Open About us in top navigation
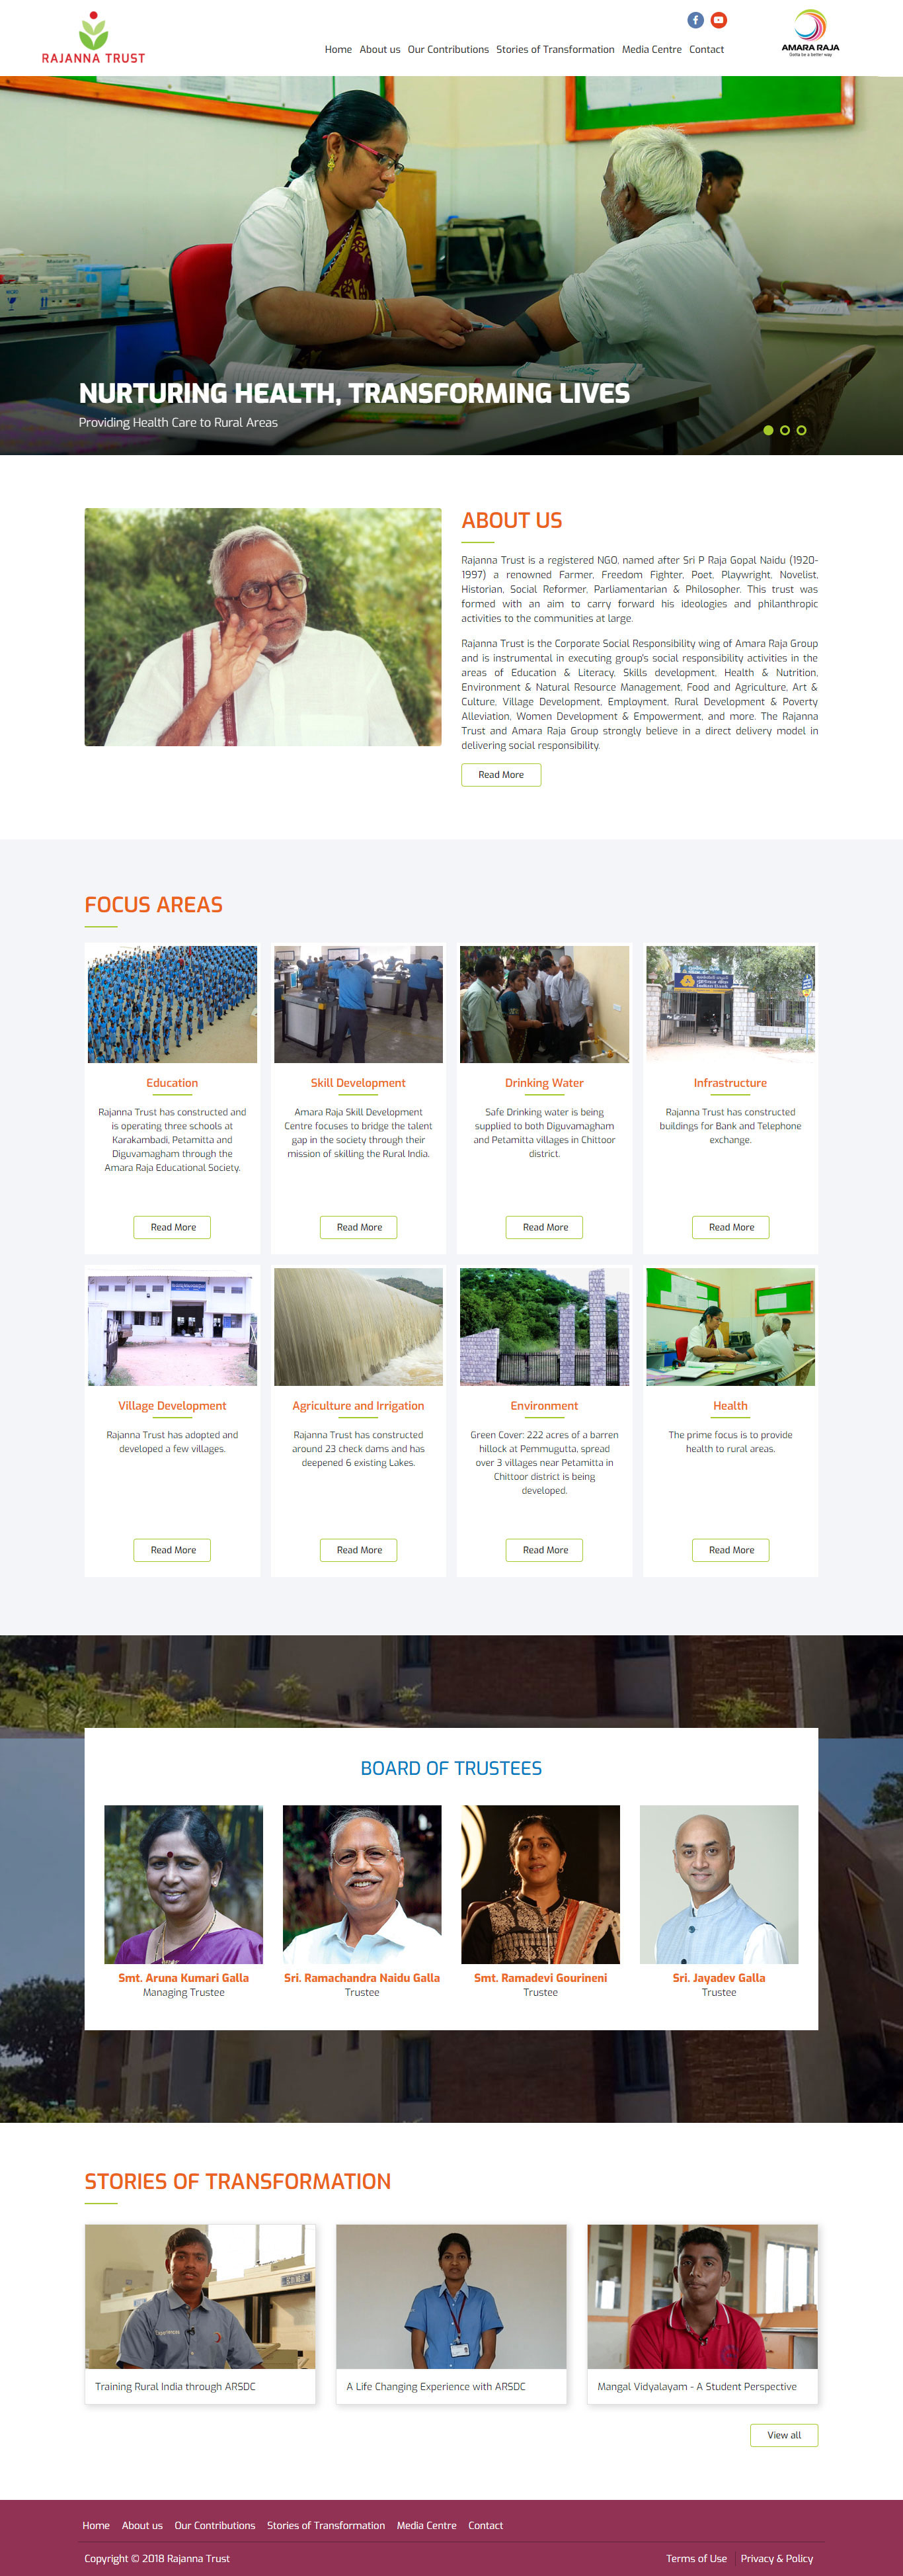903x2576 pixels. [379, 49]
